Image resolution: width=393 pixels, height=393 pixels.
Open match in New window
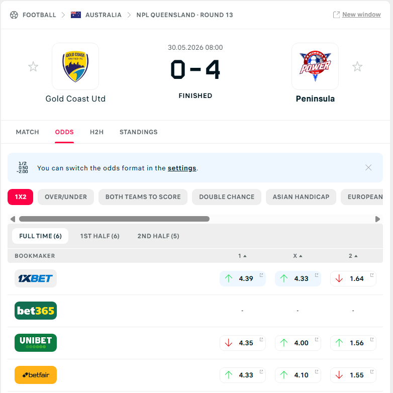(x=361, y=15)
